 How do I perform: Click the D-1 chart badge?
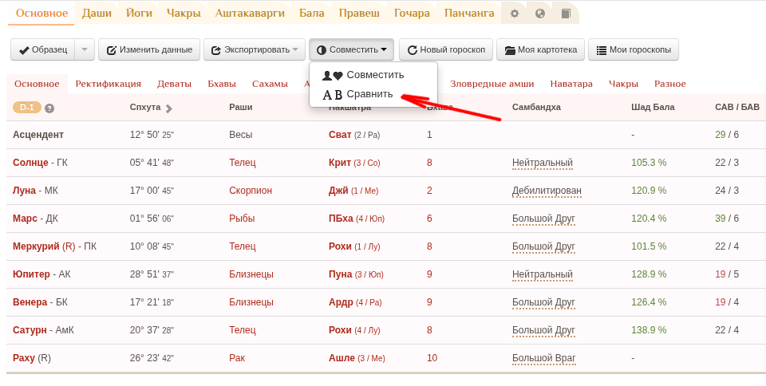click(x=27, y=108)
